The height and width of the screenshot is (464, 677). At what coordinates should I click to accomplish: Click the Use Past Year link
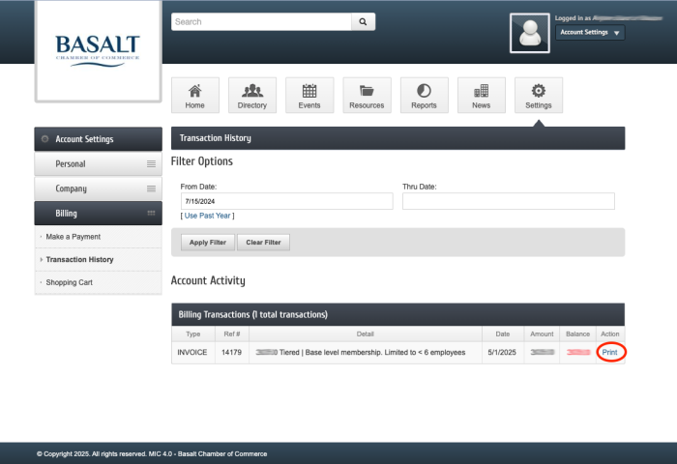(x=207, y=216)
